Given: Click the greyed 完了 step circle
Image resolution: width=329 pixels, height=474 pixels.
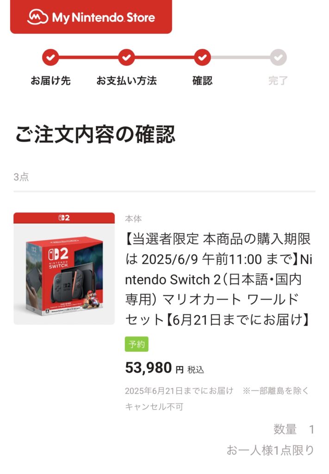Looking at the screenshot, I should [278, 57].
